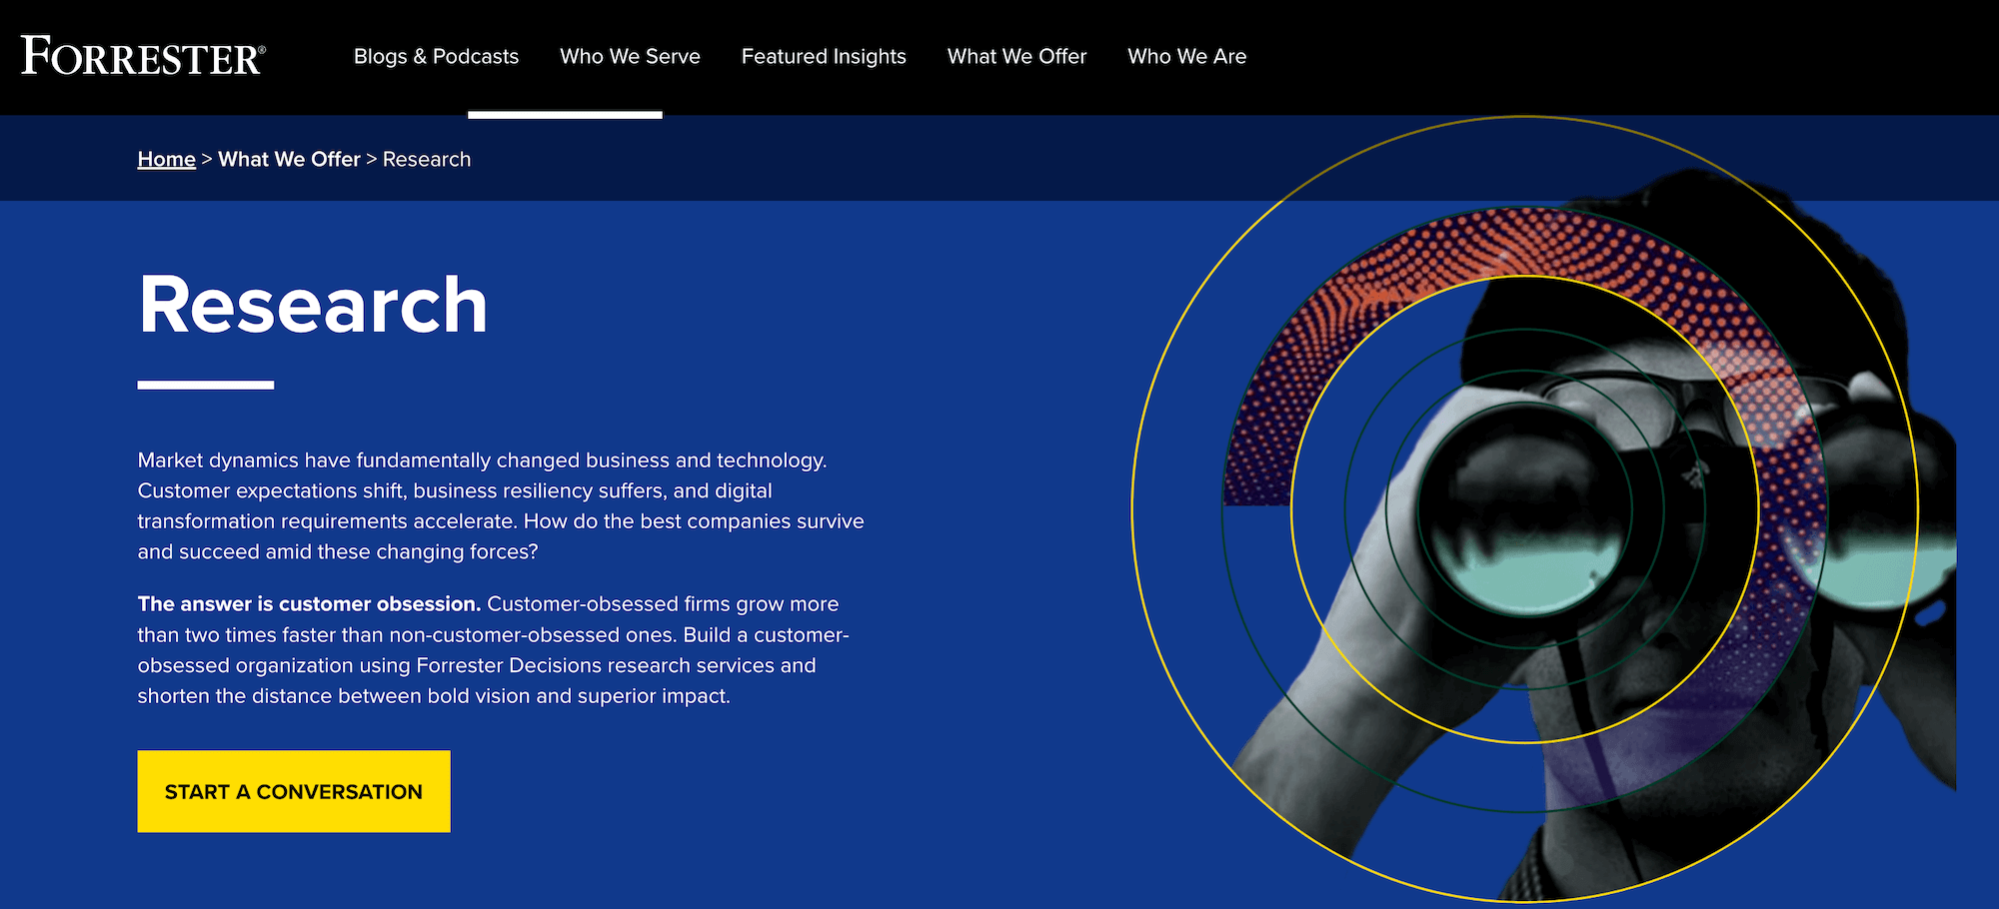Go to Home via breadcrumb link
The height and width of the screenshot is (909, 1999).
166,159
